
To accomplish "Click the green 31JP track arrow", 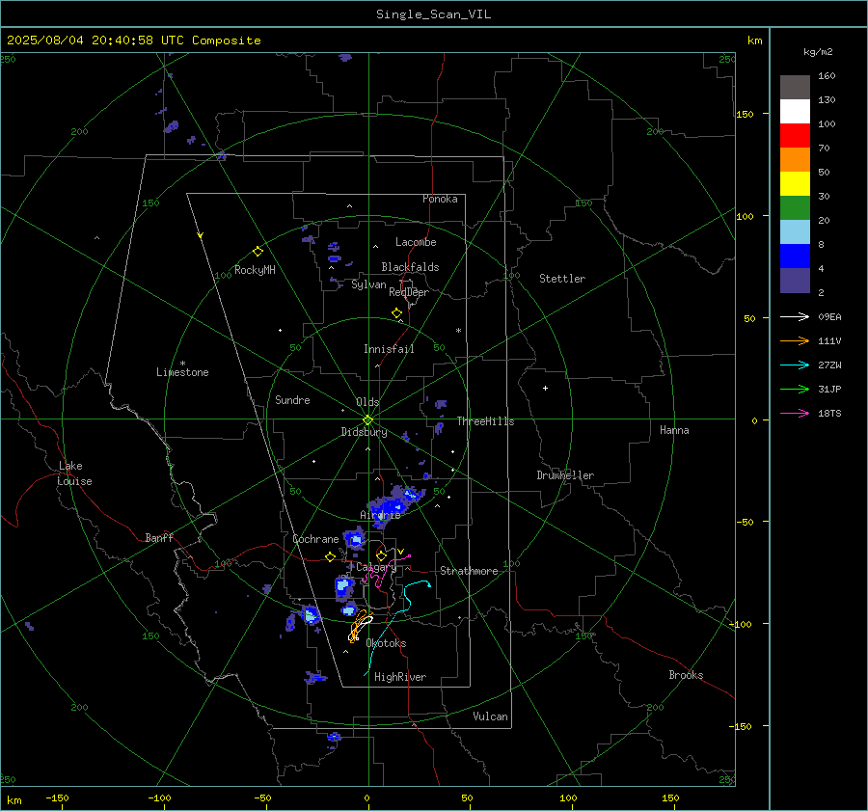I will tap(795, 390).
